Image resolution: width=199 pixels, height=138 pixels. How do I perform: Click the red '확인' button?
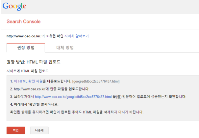coord(16,130)
